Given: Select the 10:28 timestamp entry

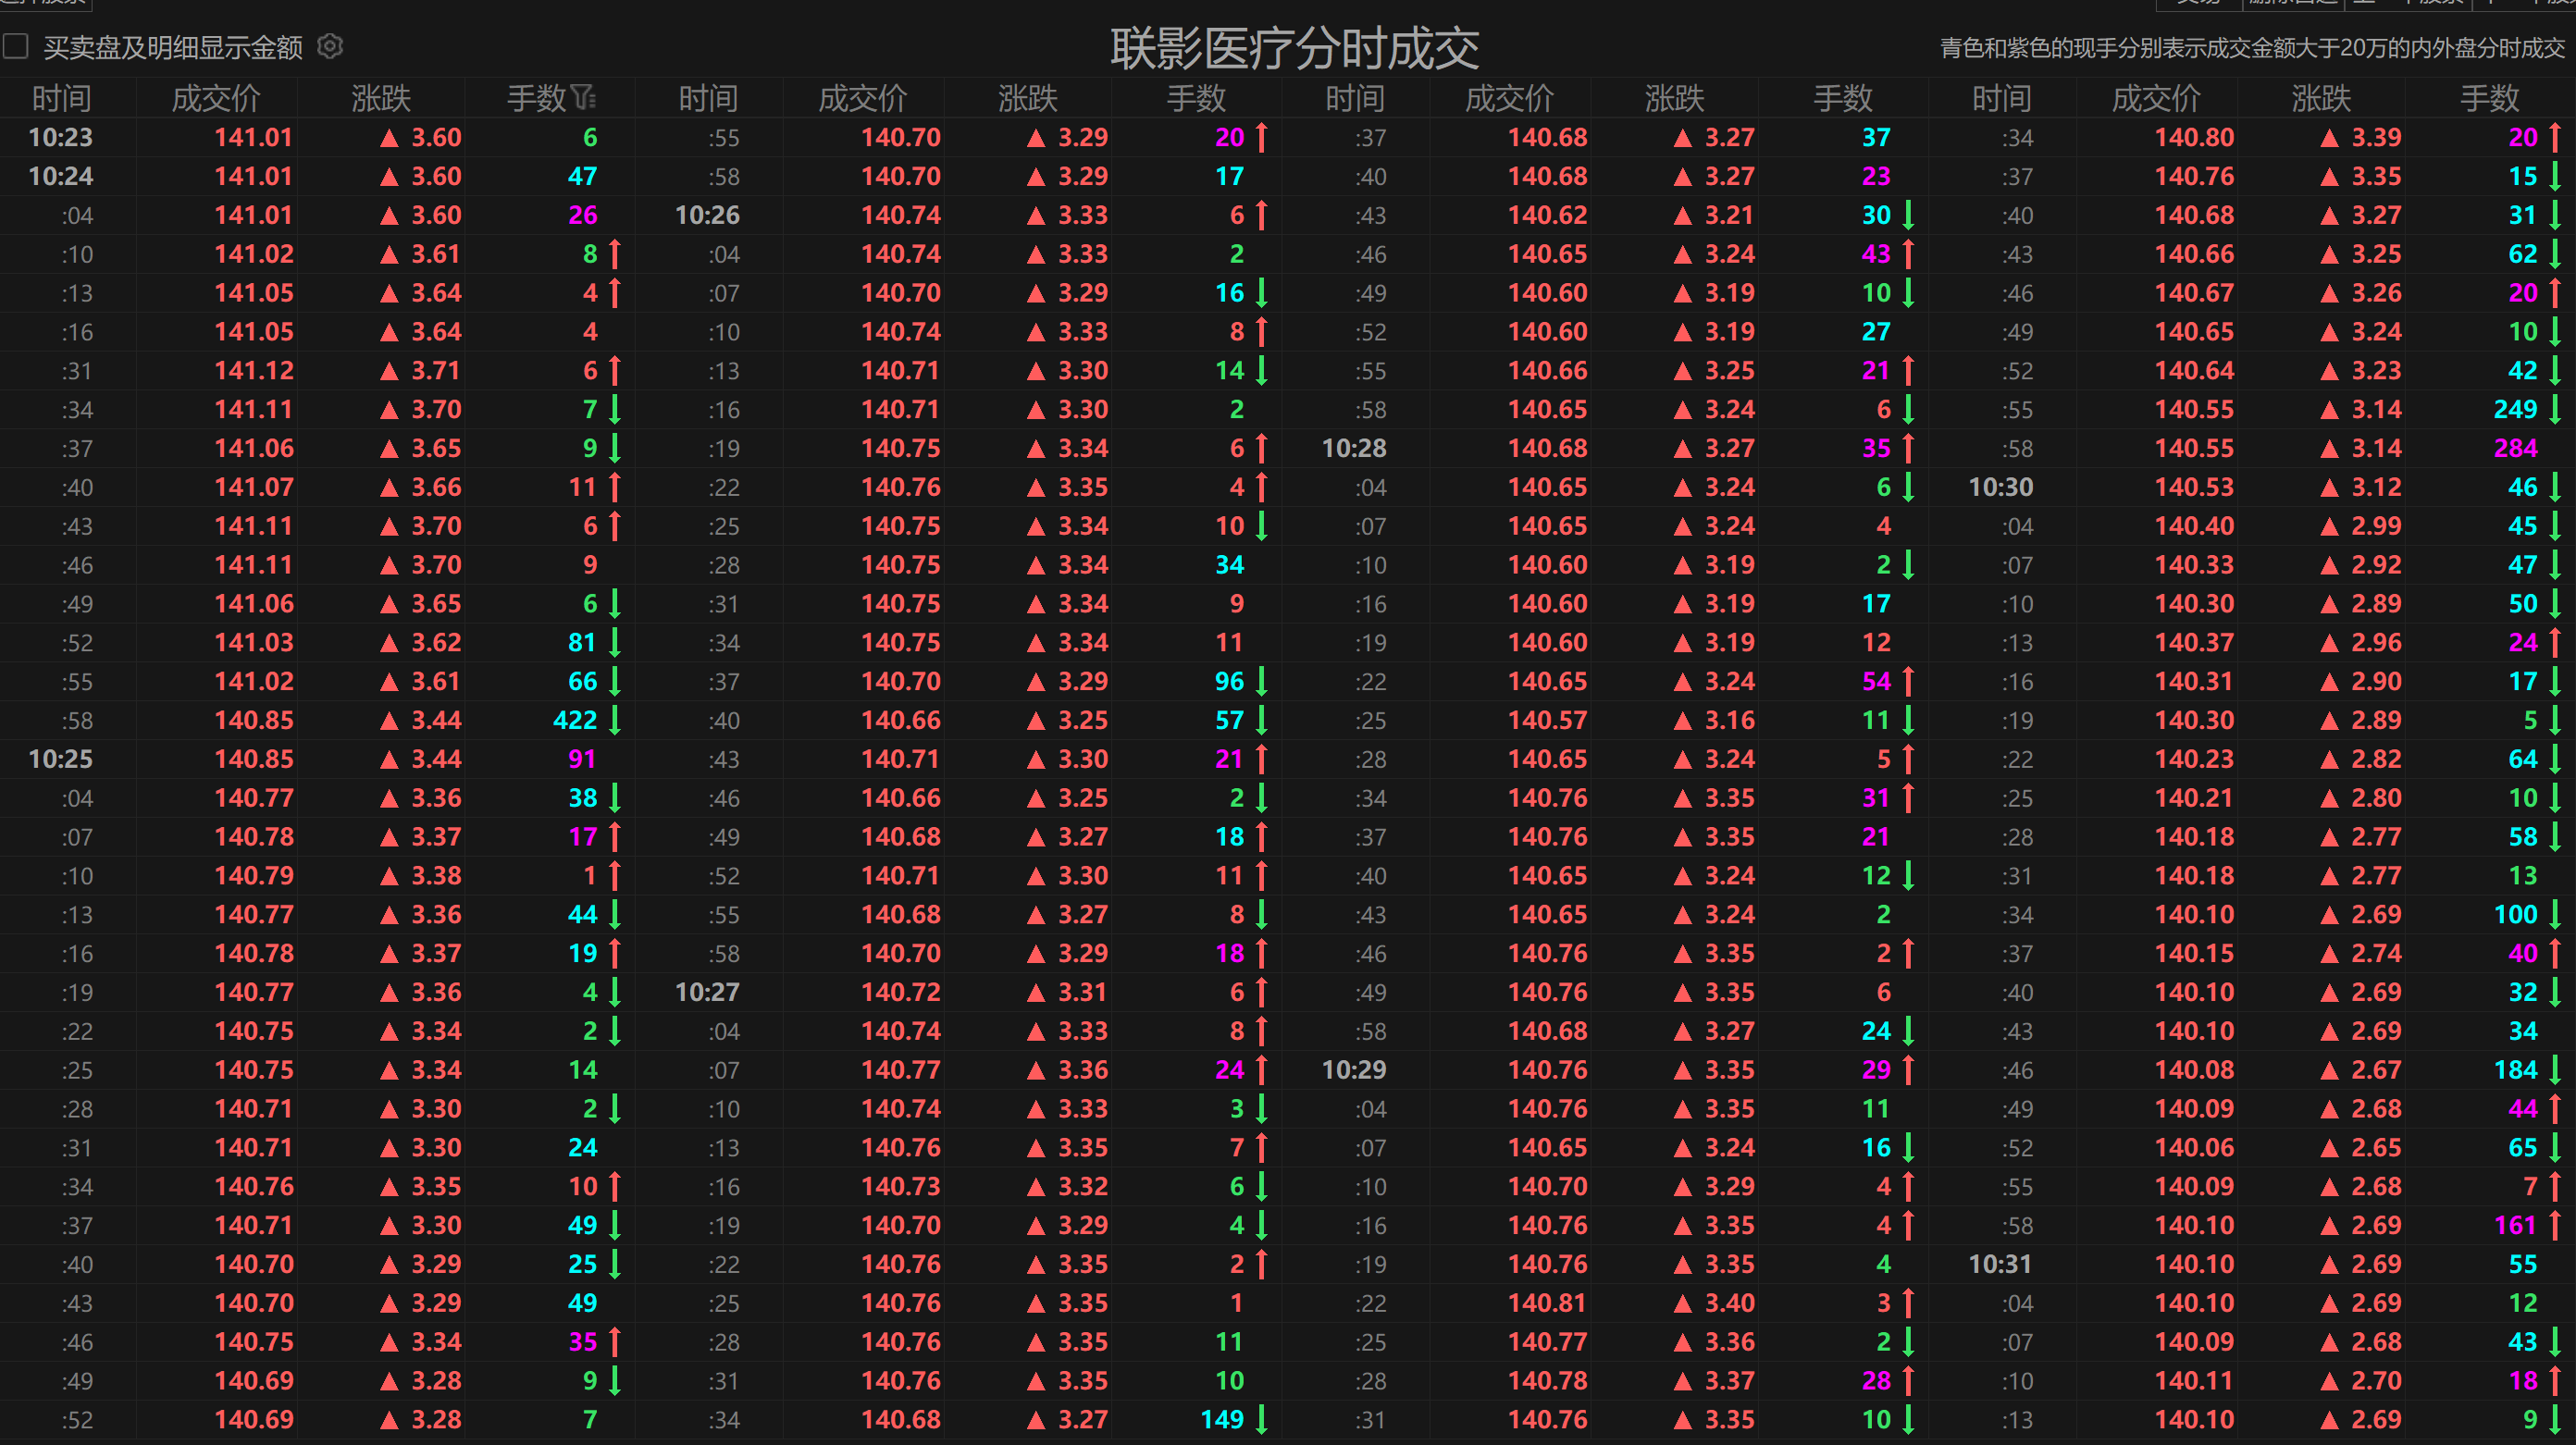Looking at the screenshot, I should (1354, 448).
